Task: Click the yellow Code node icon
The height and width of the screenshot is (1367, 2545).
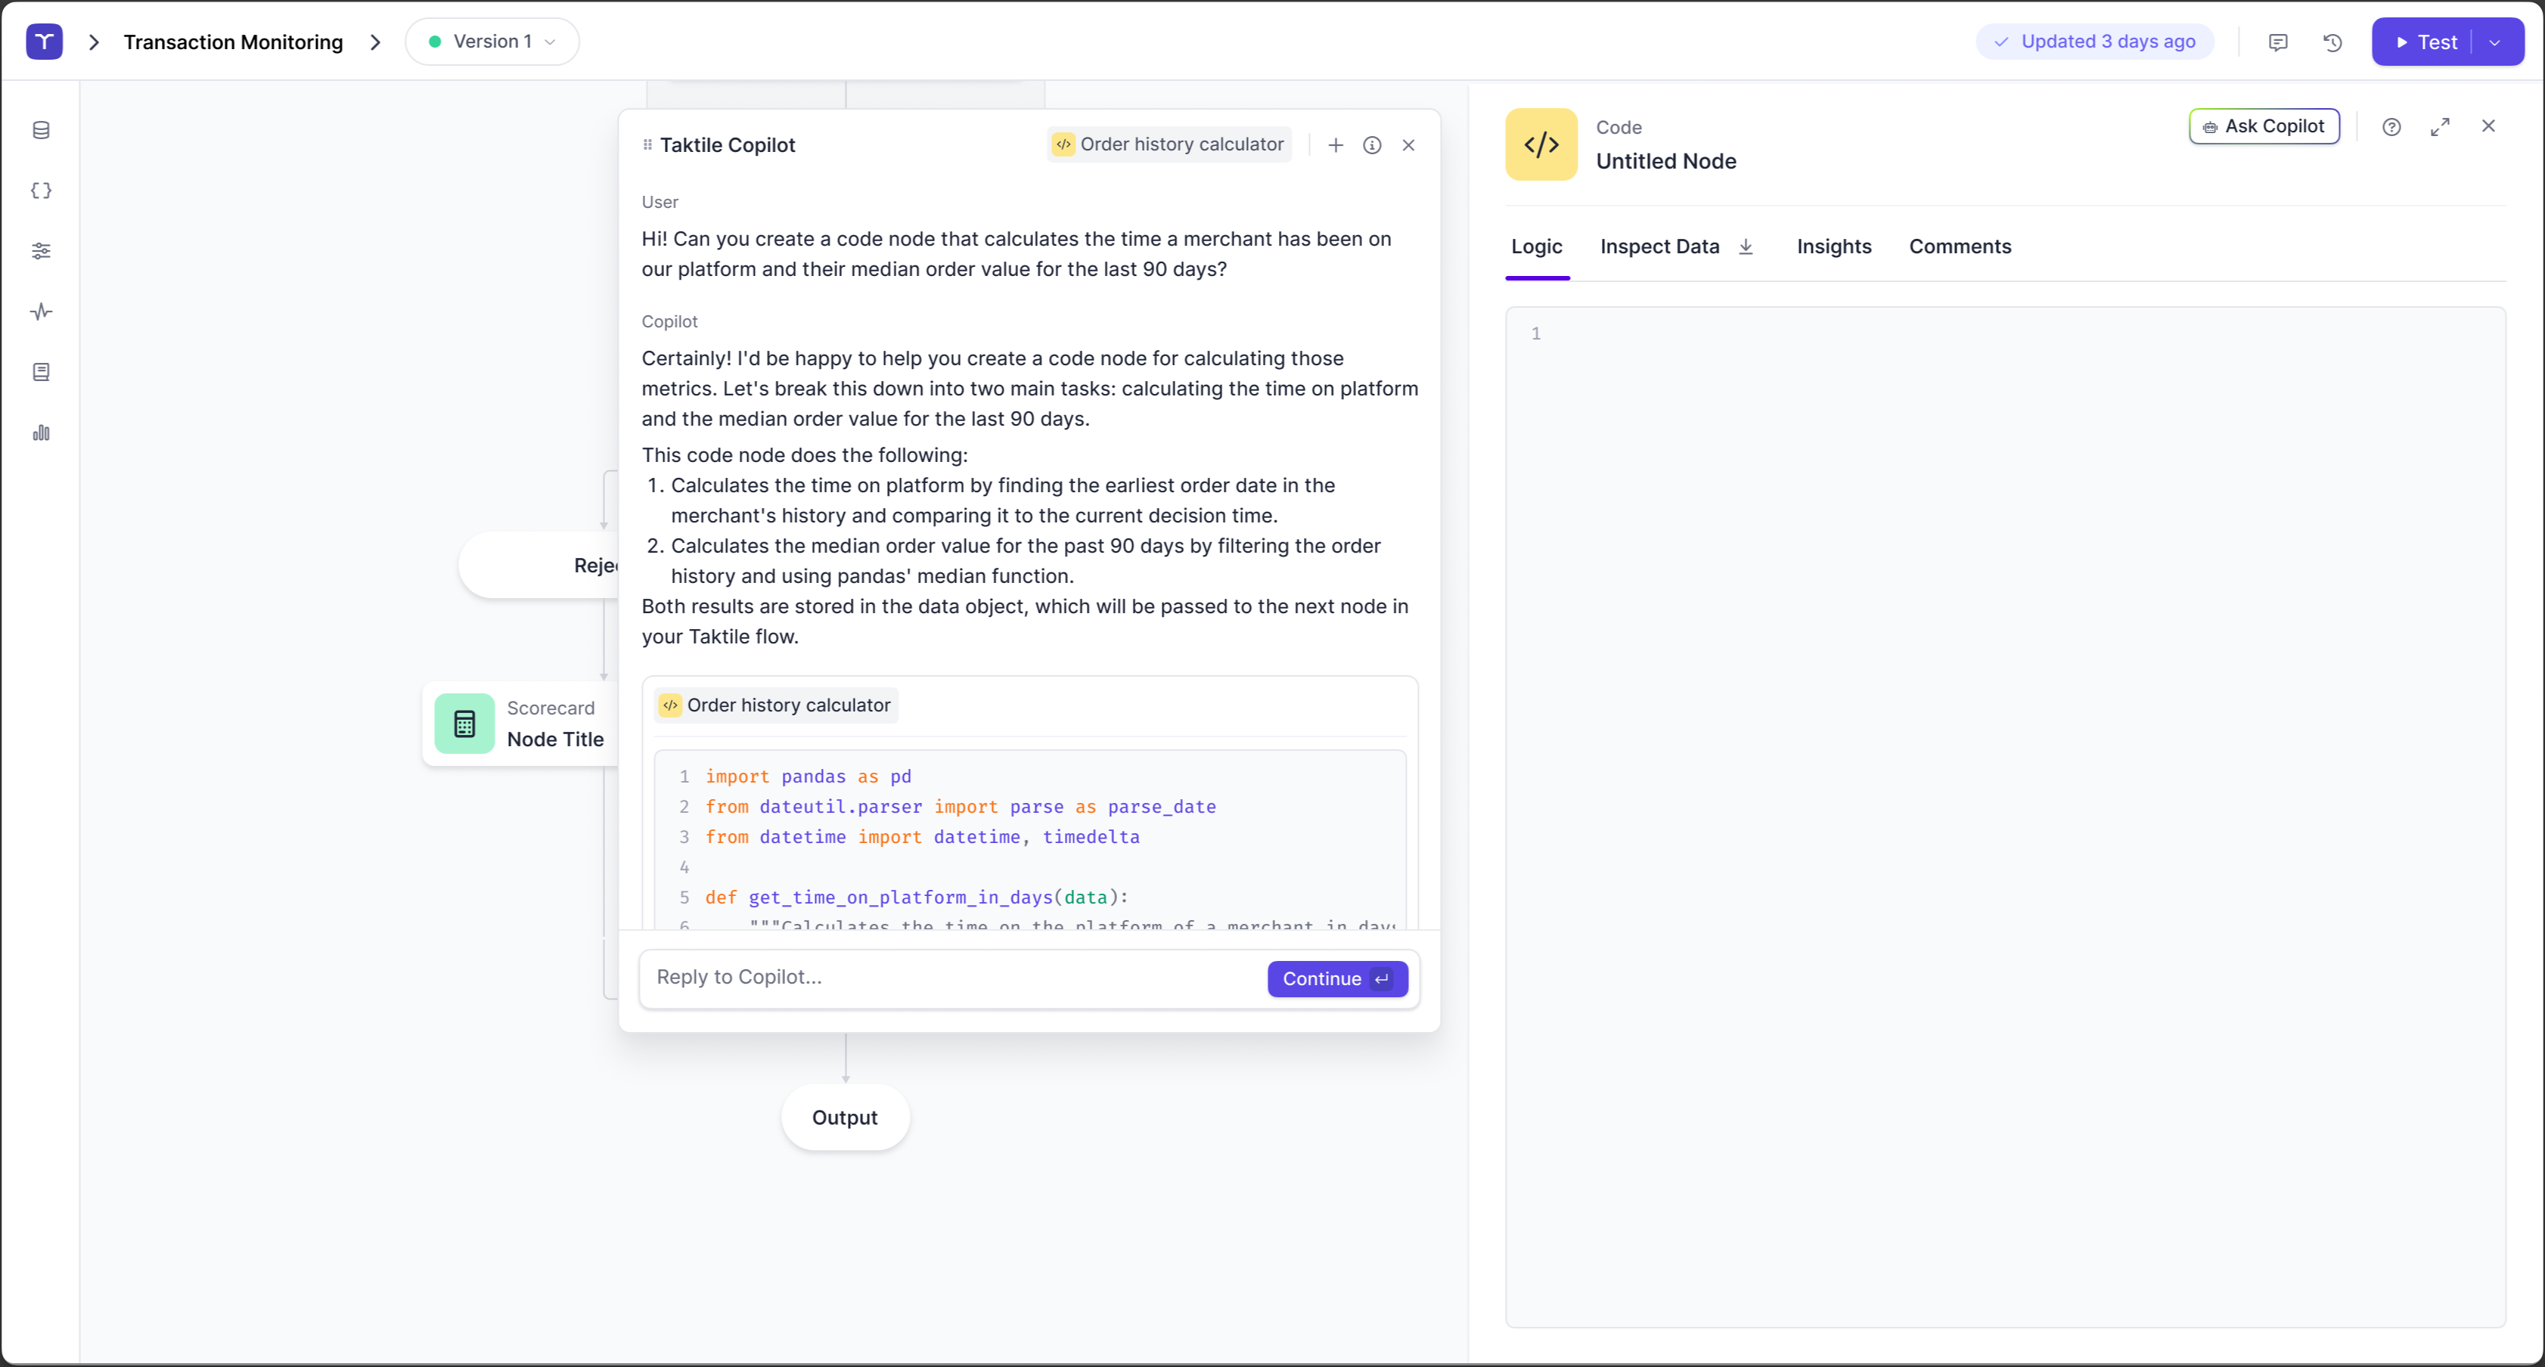Action: point(1541,144)
